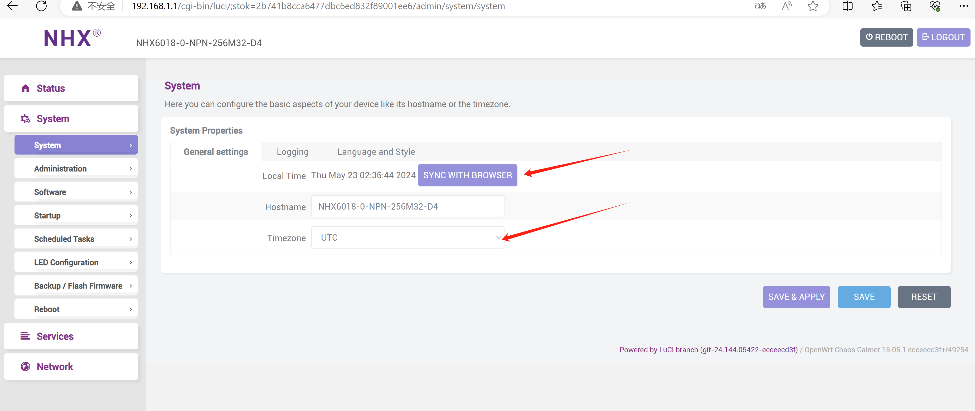Click the SAVE & APPLY button
The image size is (975, 411).
point(796,297)
